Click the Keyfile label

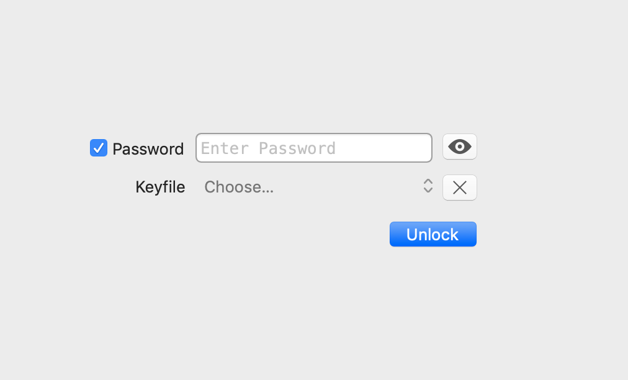click(160, 187)
